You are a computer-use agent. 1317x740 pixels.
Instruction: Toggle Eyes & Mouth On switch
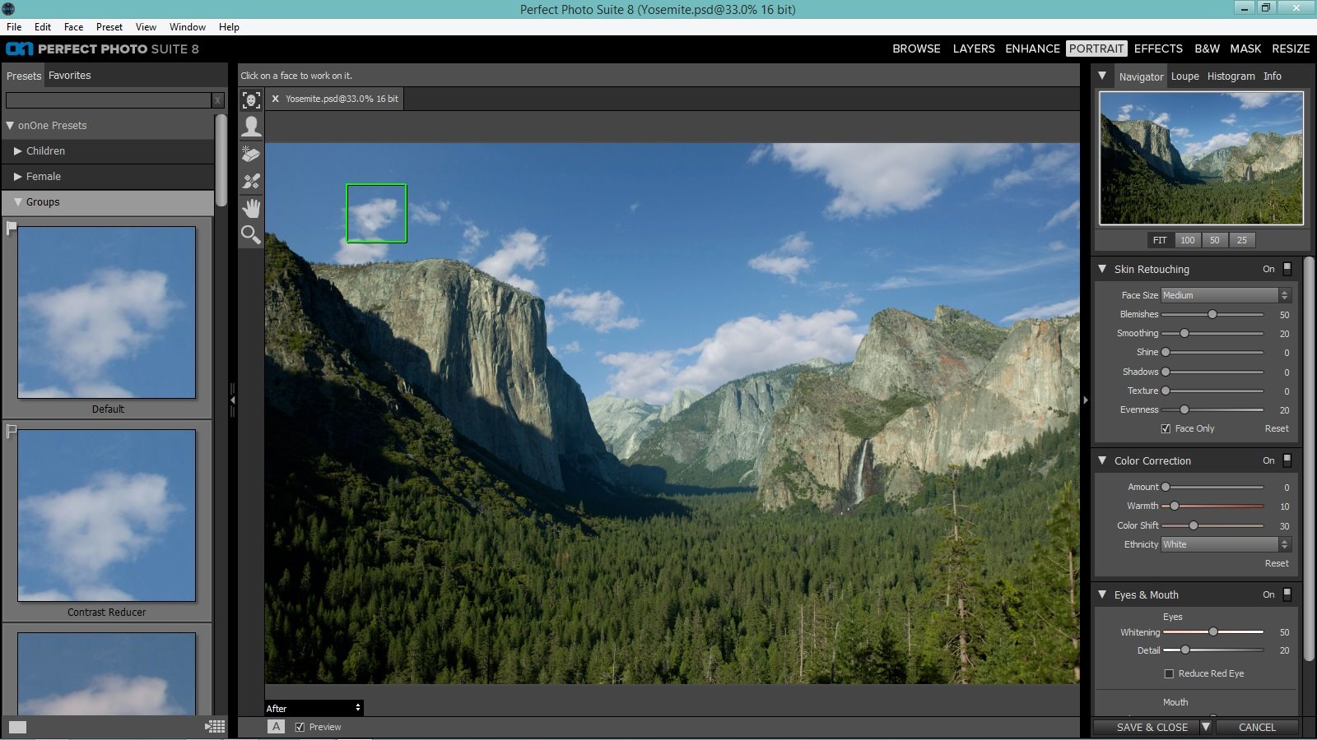tap(1287, 594)
